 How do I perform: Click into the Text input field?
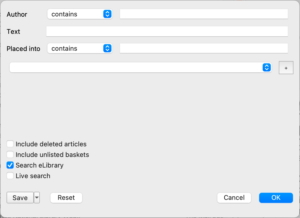coord(167,32)
